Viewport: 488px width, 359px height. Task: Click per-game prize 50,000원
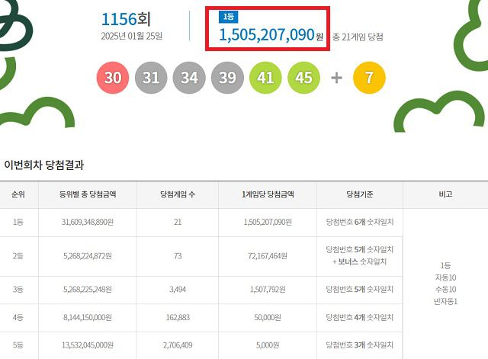(268, 317)
